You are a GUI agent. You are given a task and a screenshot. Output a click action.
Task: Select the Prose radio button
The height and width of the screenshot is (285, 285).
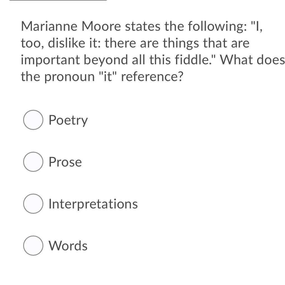pyautogui.click(x=33, y=162)
